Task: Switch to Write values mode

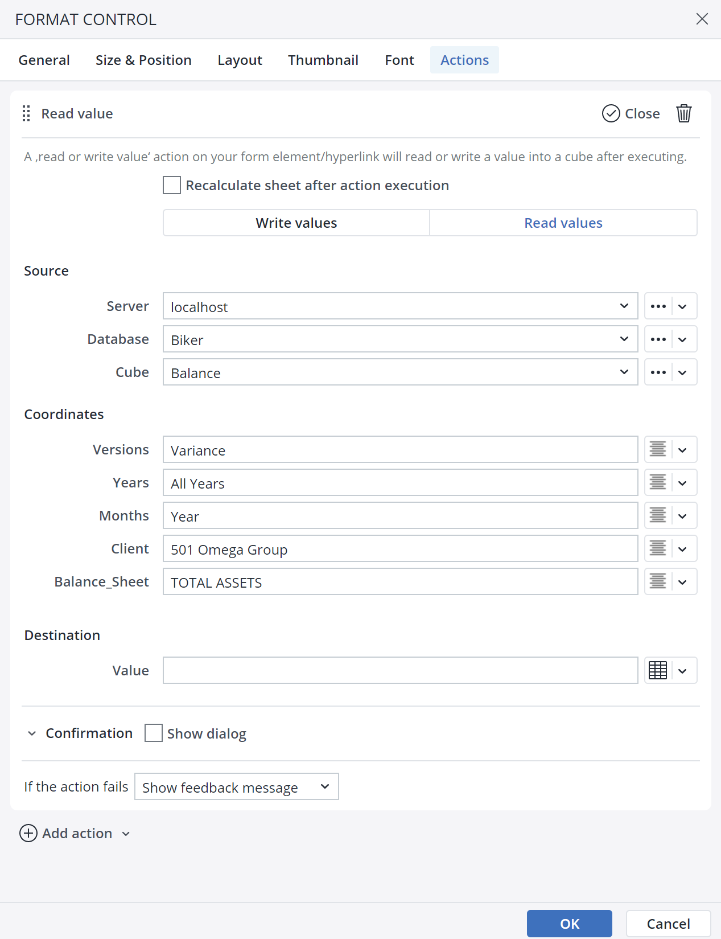Action: coord(296,223)
